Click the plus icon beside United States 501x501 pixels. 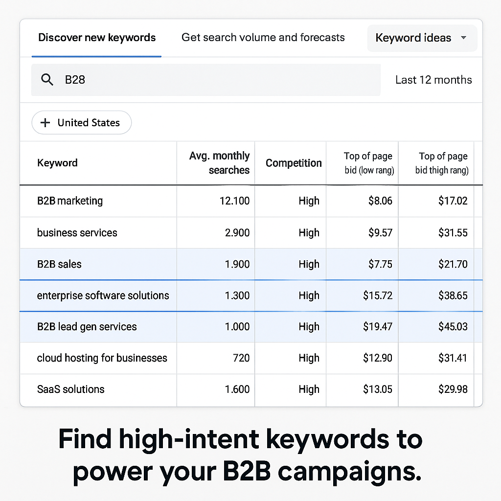(x=46, y=123)
